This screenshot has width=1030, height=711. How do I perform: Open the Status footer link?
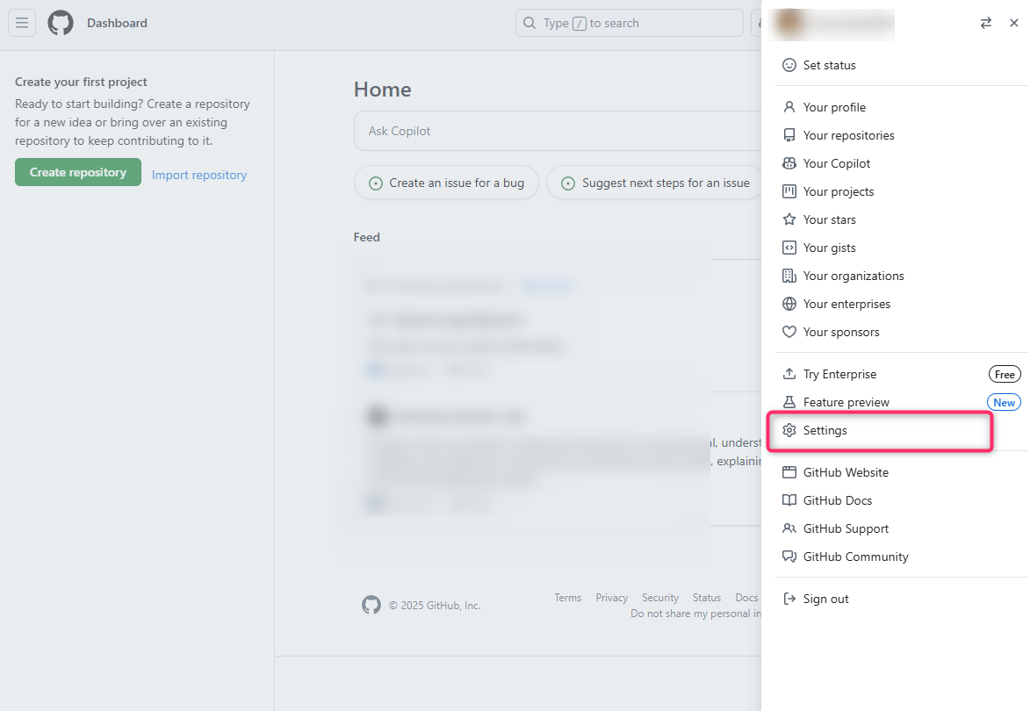tap(707, 598)
